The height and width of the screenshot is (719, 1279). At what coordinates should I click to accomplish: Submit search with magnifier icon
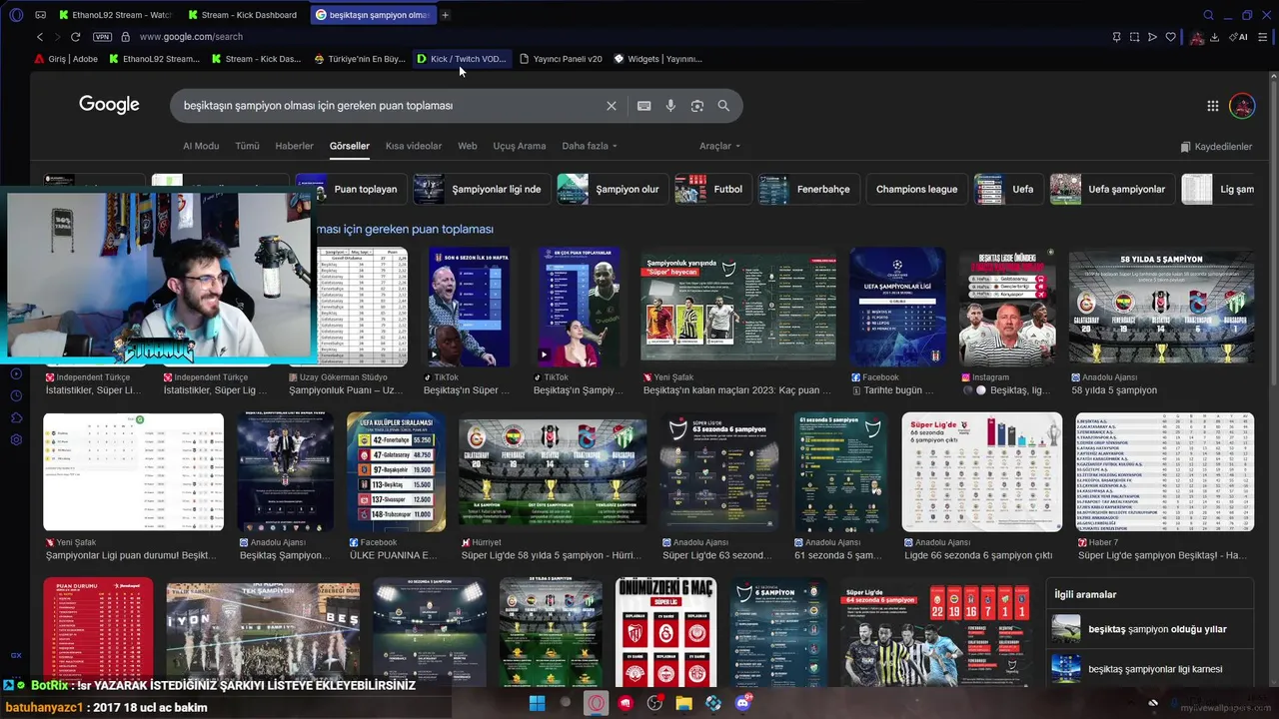tap(723, 106)
